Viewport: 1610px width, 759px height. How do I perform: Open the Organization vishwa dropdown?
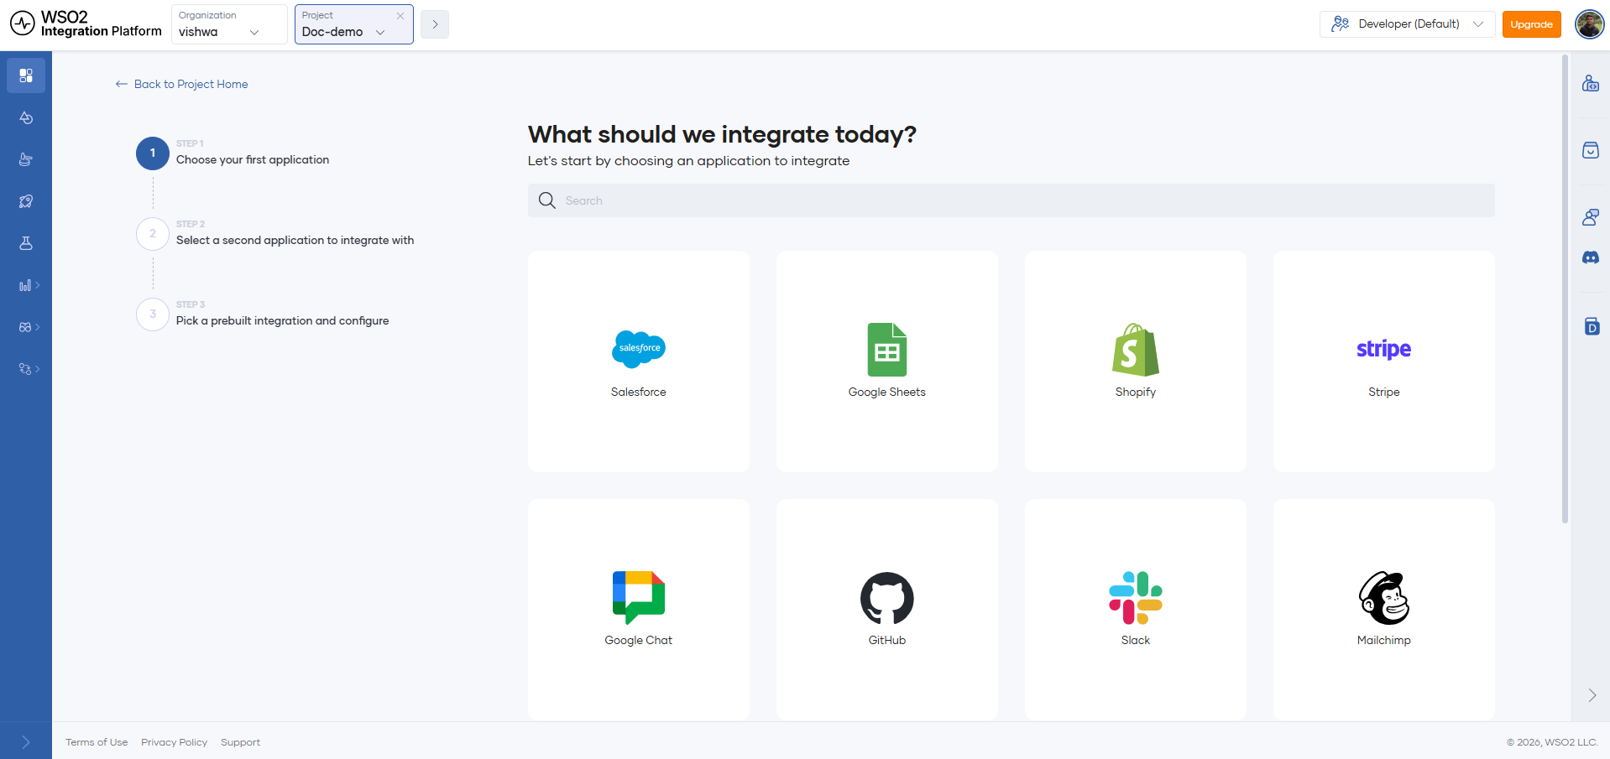click(229, 24)
